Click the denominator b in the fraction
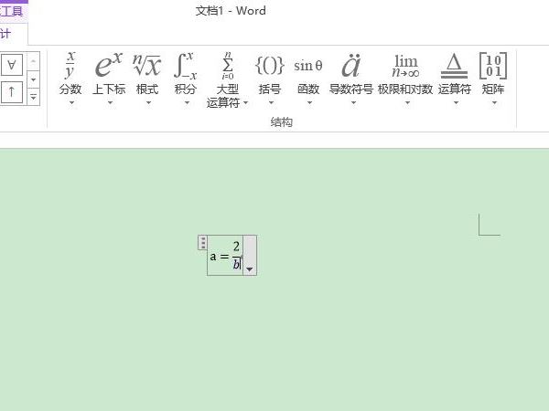This screenshot has height=411, width=549. tap(237, 264)
